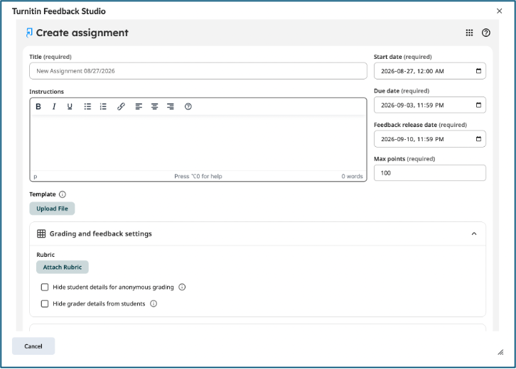Open the Due date calendar picker

tap(478, 105)
